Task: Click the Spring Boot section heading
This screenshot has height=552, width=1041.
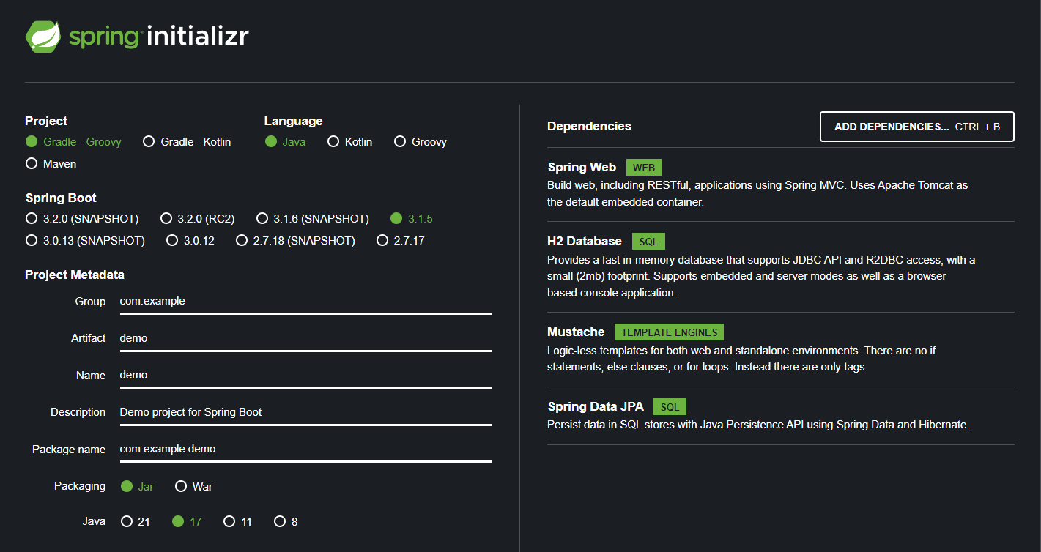Action: (61, 198)
